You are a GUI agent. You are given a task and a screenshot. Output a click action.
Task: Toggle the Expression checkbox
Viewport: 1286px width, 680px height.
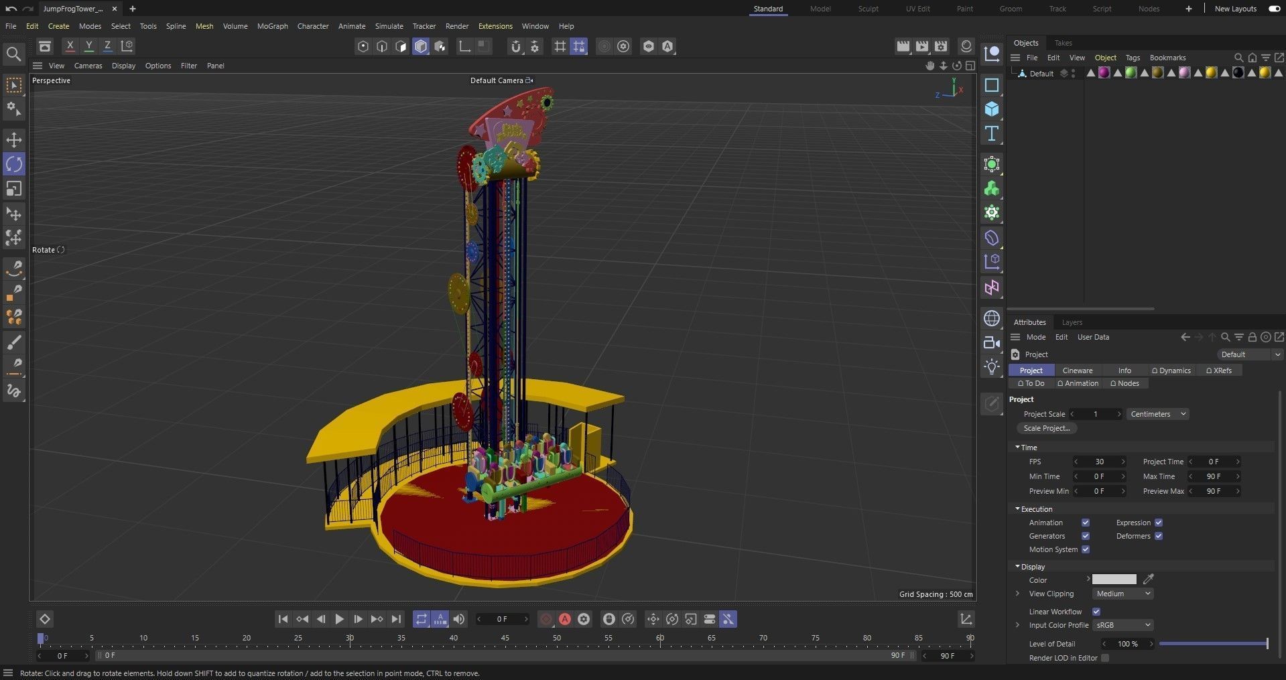(x=1159, y=523)
